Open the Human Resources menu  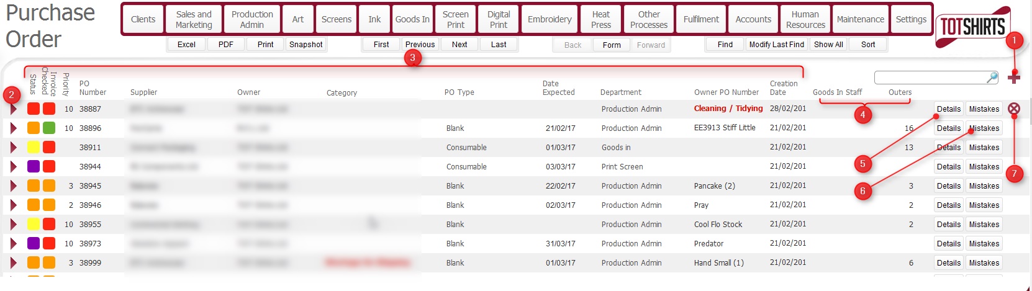pyautogui.click(x=805, y=19)
